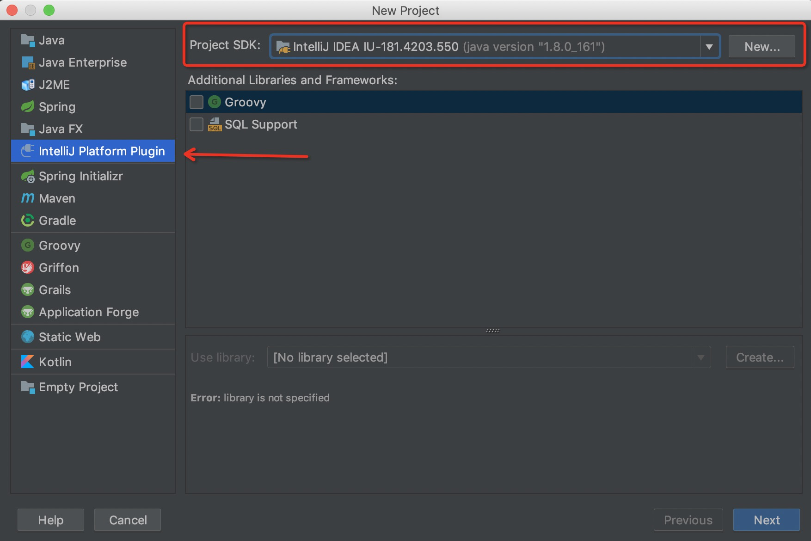Screen dimensions: 811x541
Task: Select J2ME project type
Action: 93,85
